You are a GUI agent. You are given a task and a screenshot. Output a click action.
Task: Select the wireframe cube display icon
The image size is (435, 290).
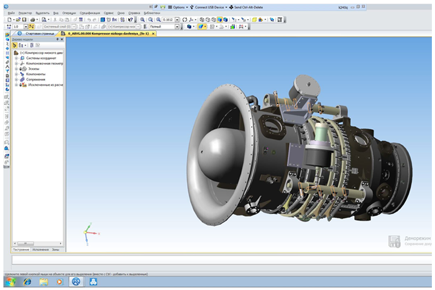pyautogui.click(x=202, y=20)
